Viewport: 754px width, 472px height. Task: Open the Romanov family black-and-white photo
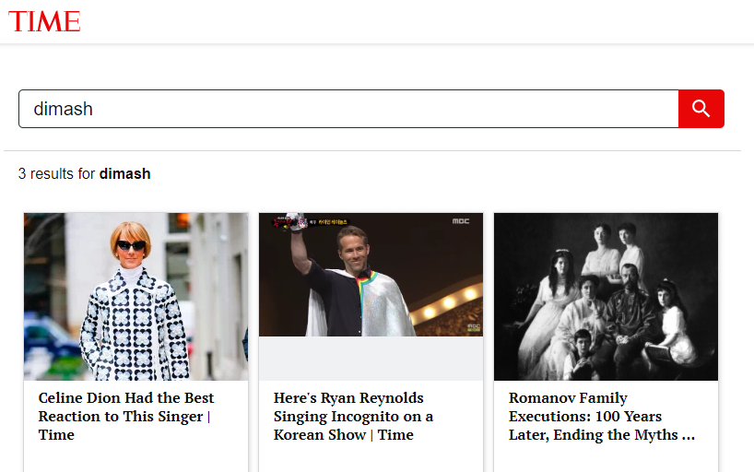(x=606, y=296)
